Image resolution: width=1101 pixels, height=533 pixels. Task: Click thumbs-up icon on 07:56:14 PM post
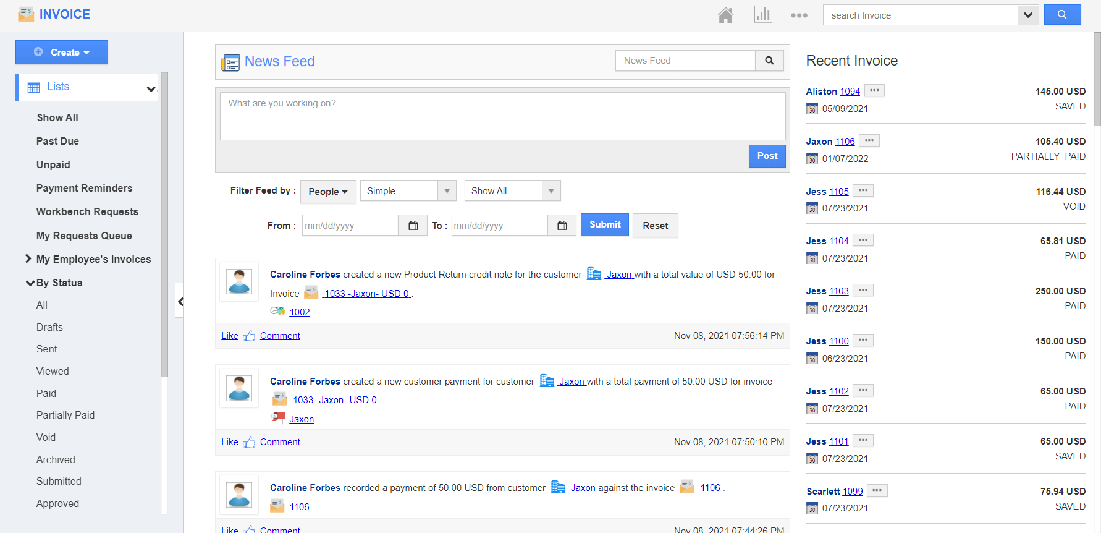tap(249, 335)
